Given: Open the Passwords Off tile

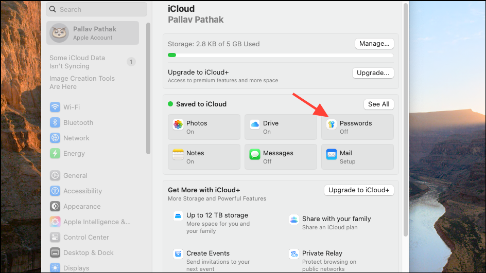Looking at the screenshot, I should [357, 127].
